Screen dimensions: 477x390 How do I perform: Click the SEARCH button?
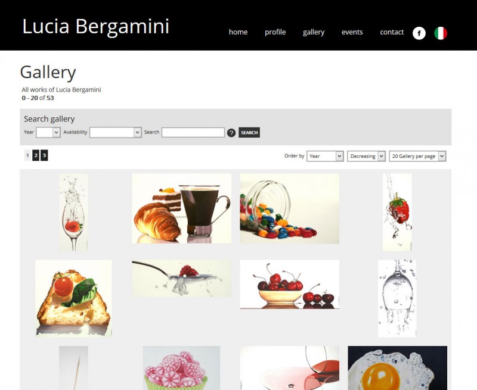(249, 132)
